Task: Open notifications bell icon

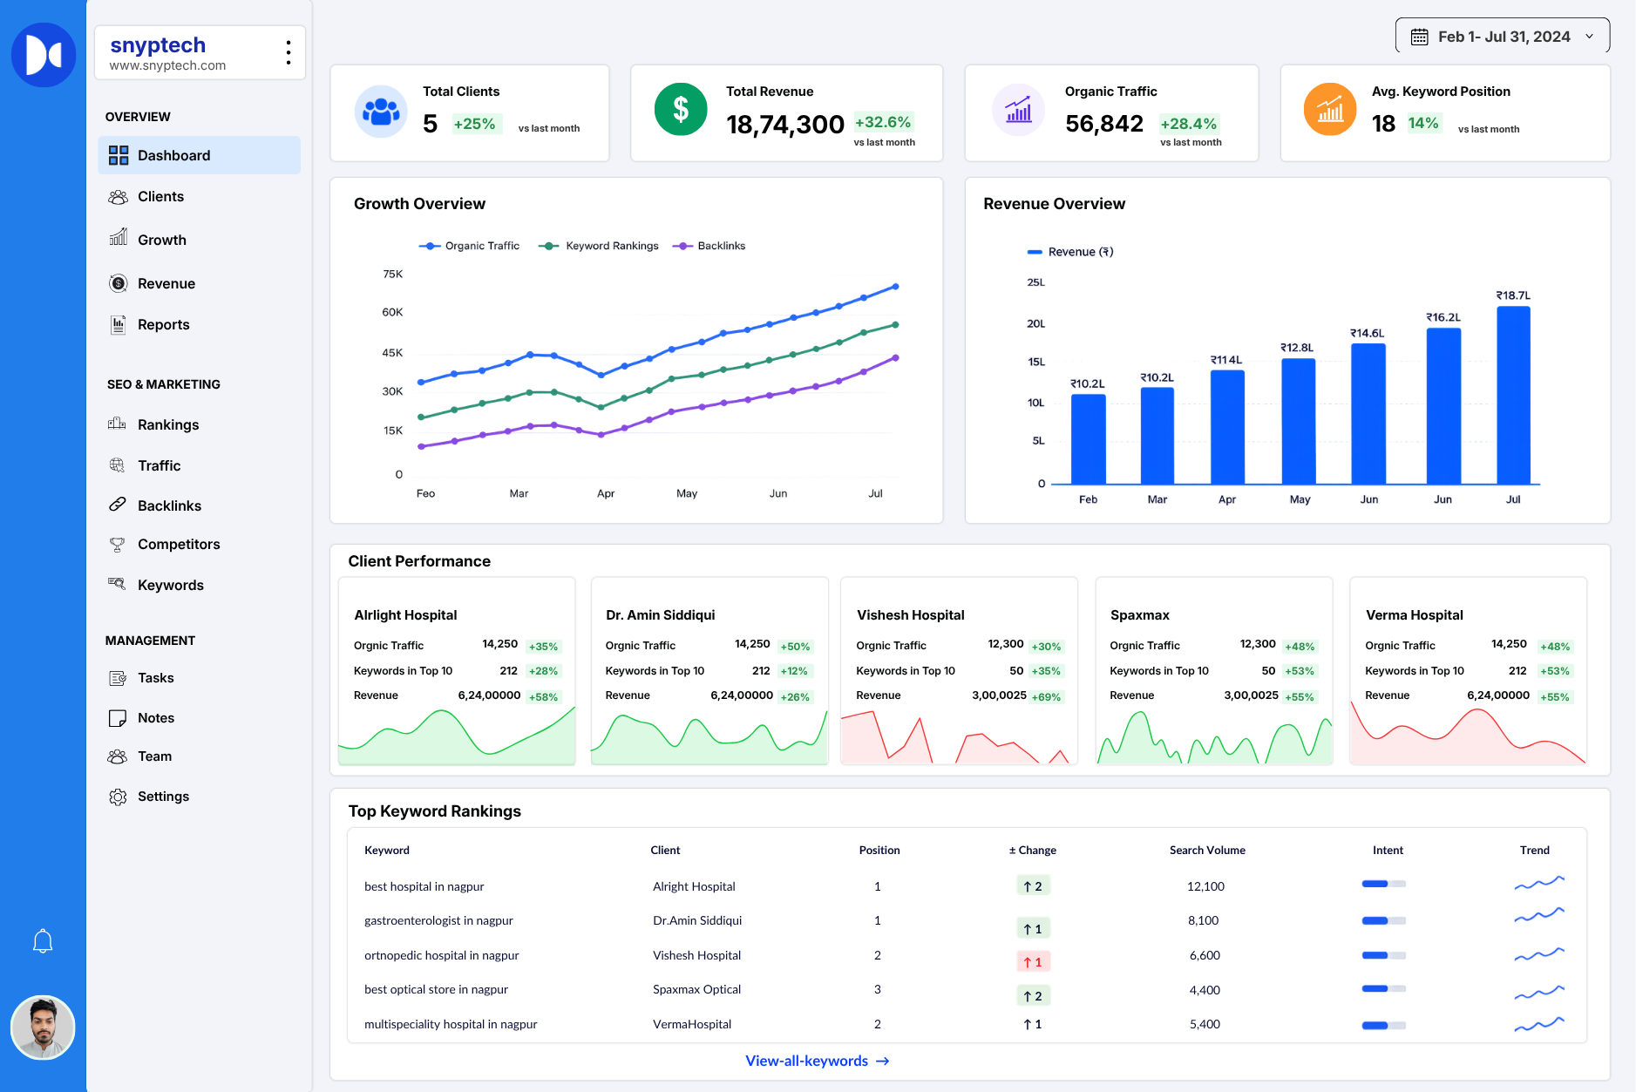Action: (43, 941)
